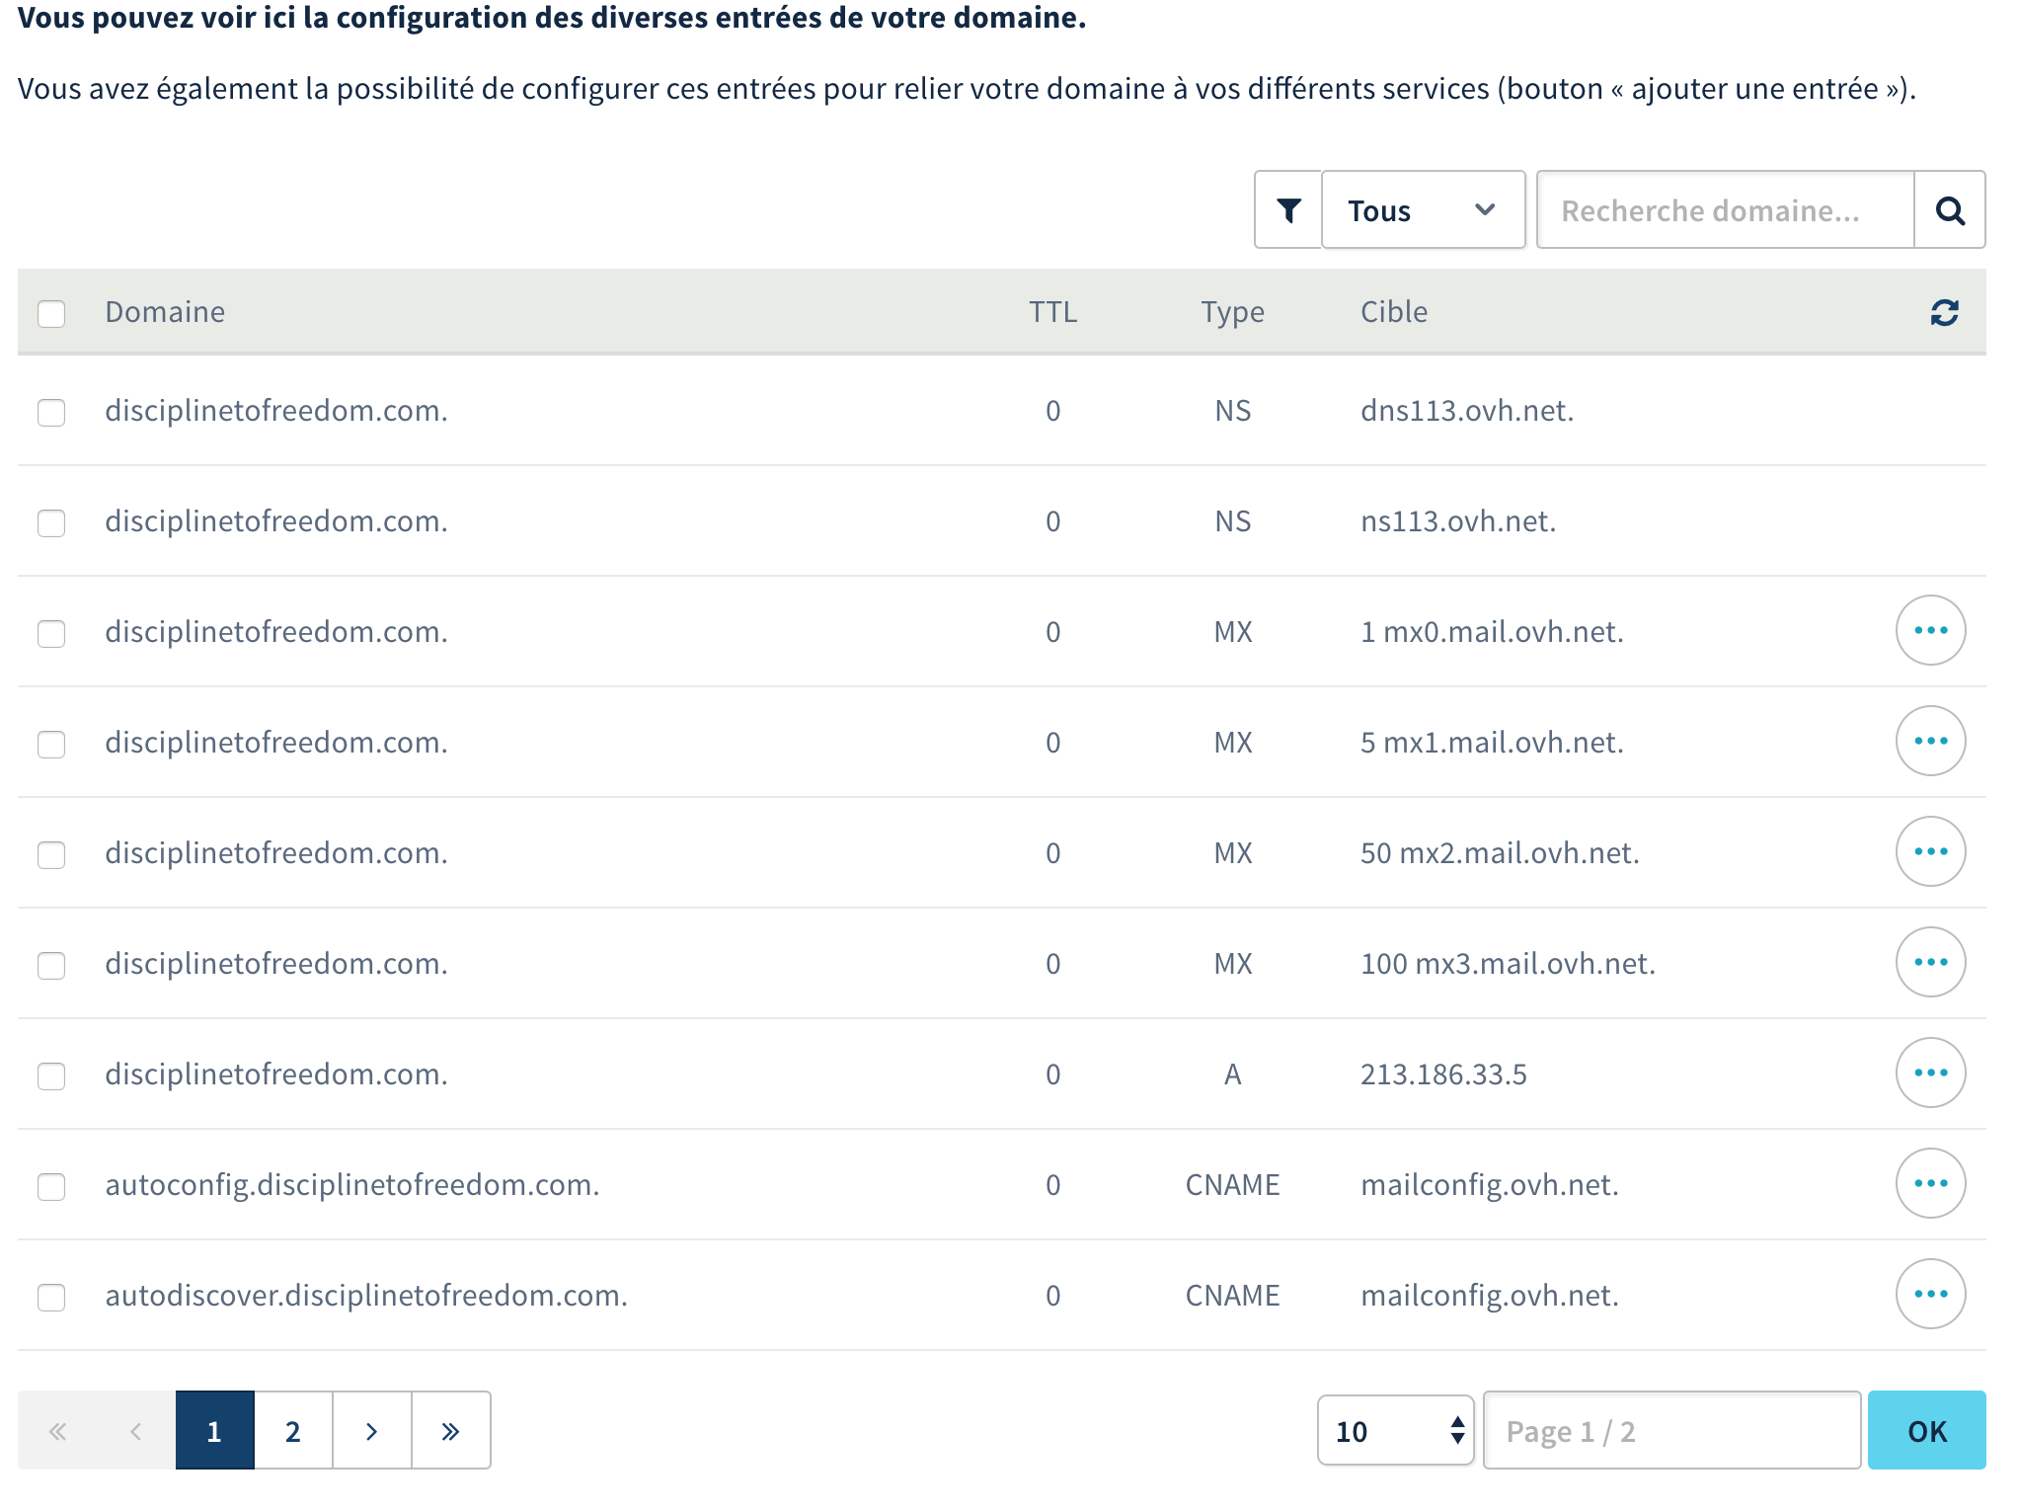Focus the Recherche domaine search field
Image resolution: width=2018 pixels, height=1511 pixels.
pyautogui.click(x=1724, y=210)
